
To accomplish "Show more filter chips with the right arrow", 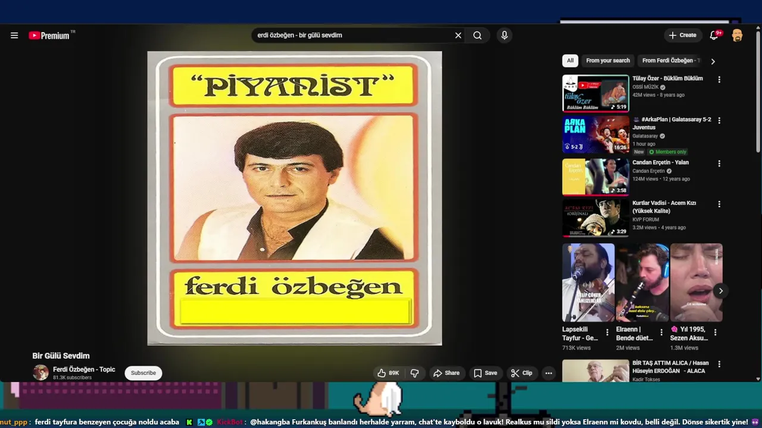I will click(713, 61).
